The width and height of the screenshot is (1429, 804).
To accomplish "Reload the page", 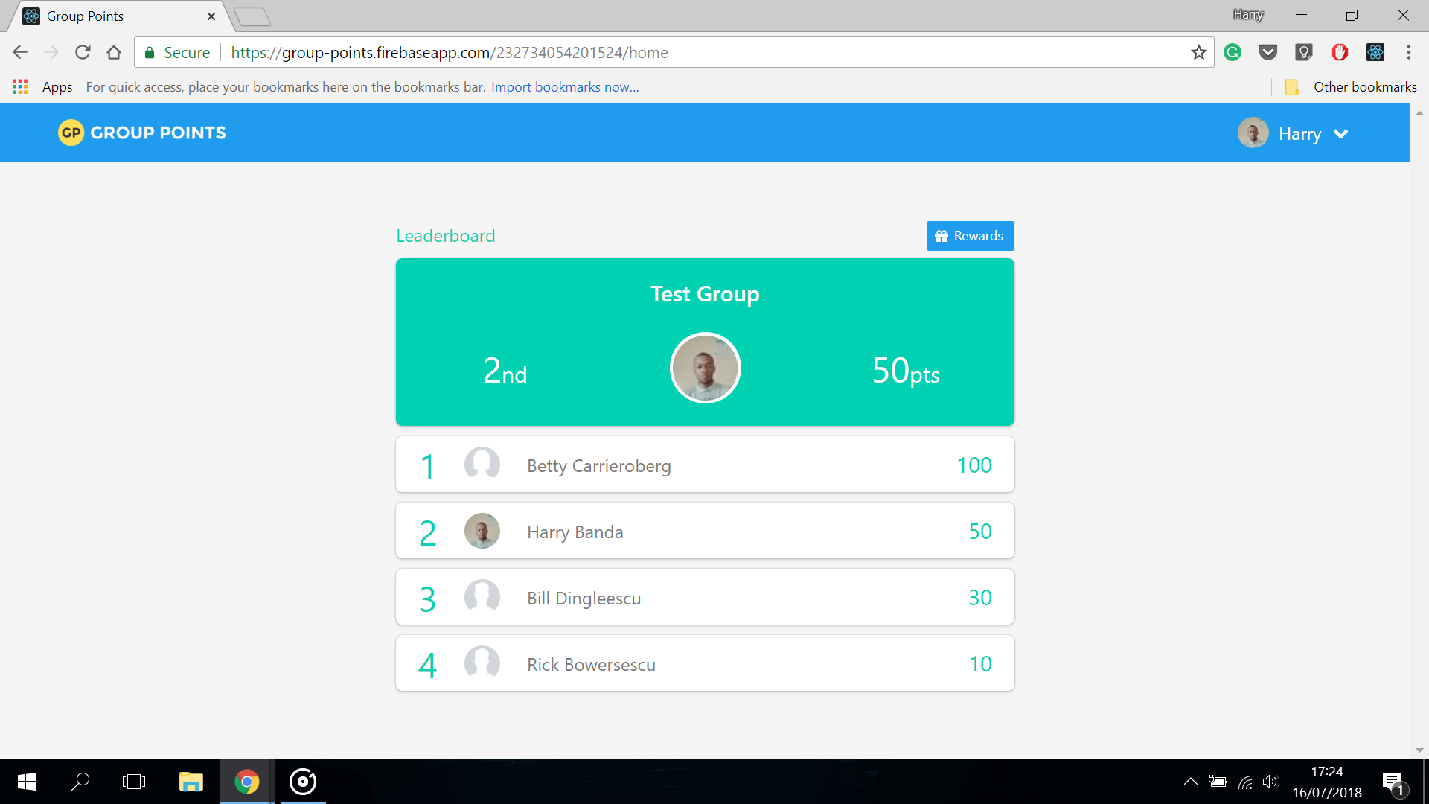I will (x=83, y=52).
